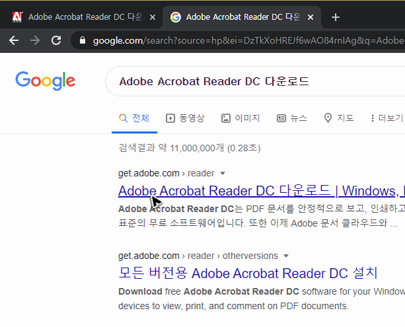This screenshot has height=327, width=405.
Task: Open a new tab with plus button
Action: (x=336, y=17)
